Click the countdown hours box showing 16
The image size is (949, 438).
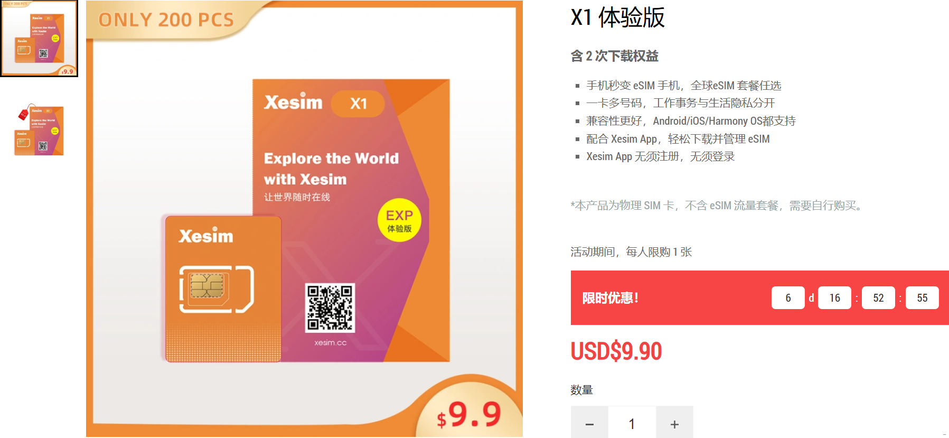834,298
